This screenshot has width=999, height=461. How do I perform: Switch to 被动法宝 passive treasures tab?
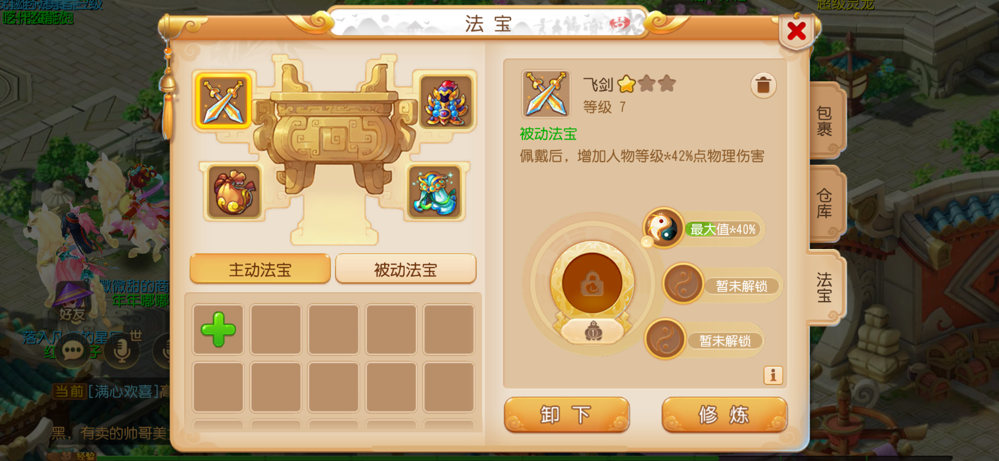pos(406,269)
